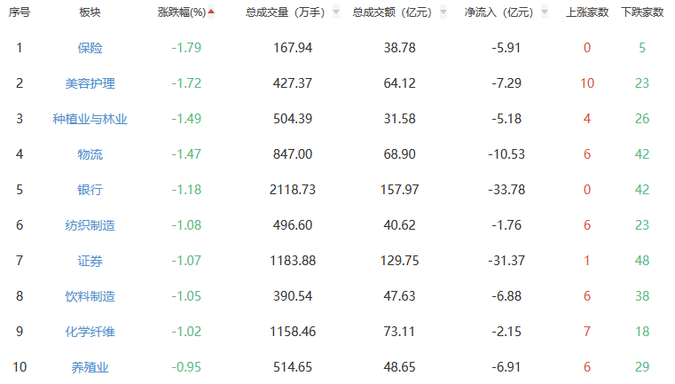Select the 板块 column header
Image resolution: width=675 pixels, height=384 pixels.
(90, 12)
